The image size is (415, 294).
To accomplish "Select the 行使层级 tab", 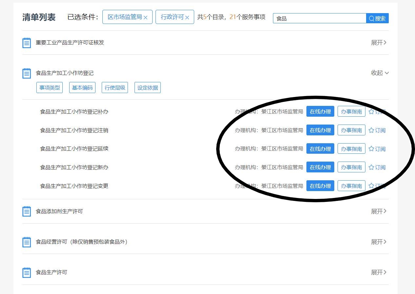I will coord(115,88).
